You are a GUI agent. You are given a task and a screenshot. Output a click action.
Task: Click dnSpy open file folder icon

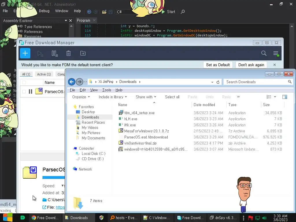point(104,12)
